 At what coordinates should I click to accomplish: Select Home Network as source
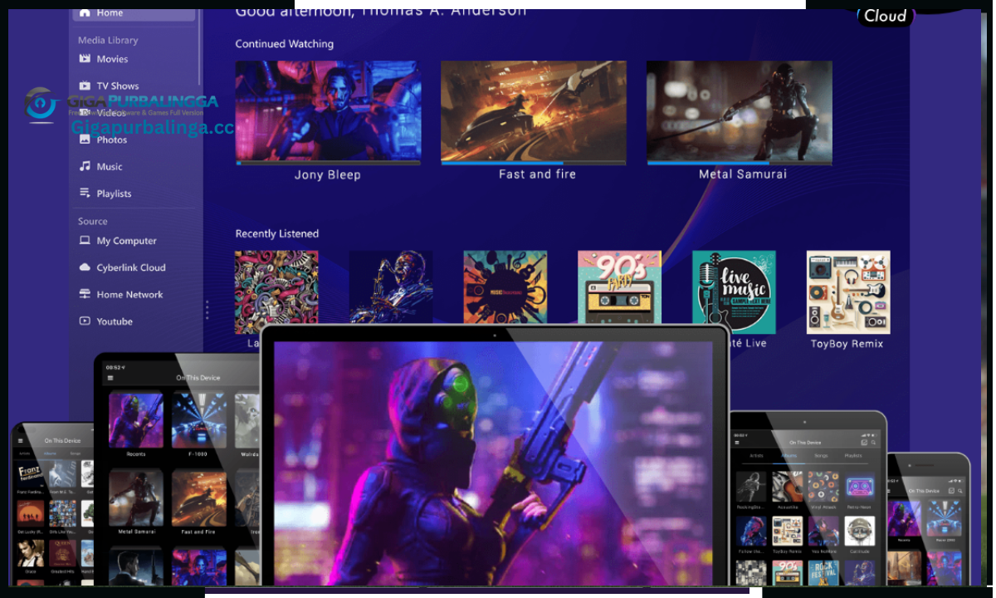coord(120,294)
